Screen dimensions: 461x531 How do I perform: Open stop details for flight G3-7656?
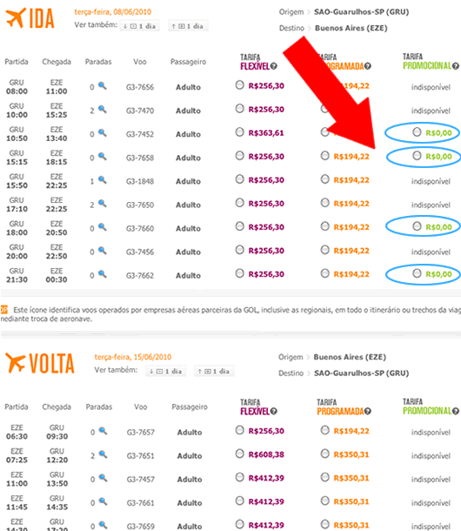click(103, 85)
